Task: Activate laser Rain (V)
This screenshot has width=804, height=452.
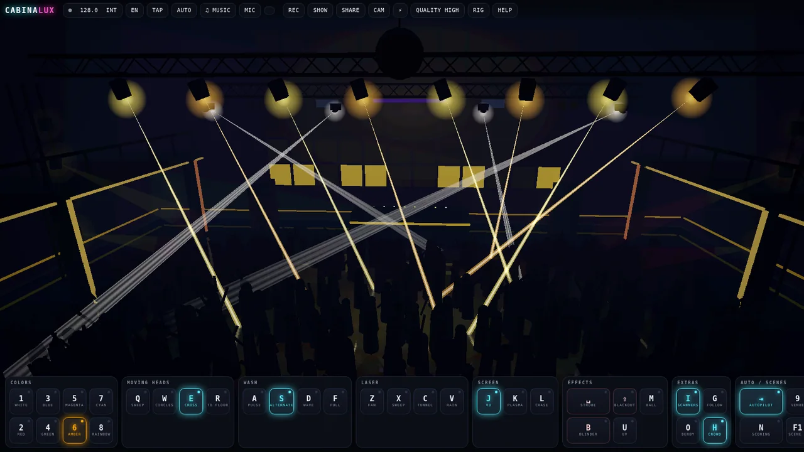Action: tap(452, 401)
